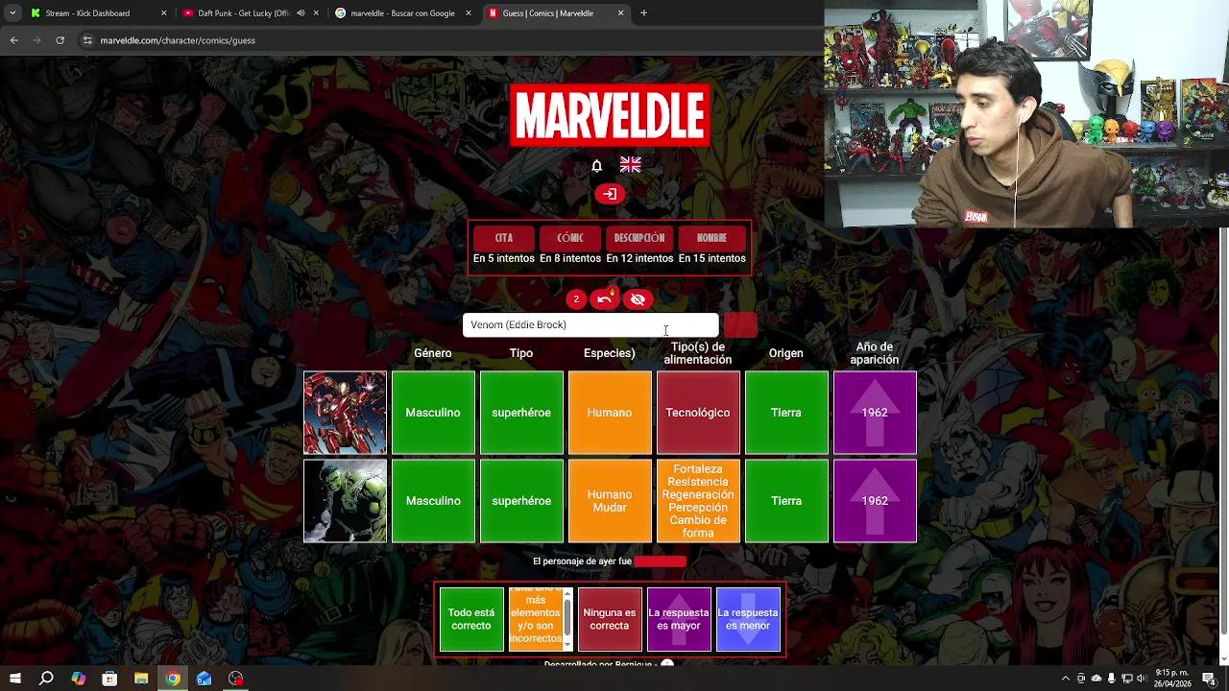This screenshot has height=691, width=1229.
Task: Open Copilot from the taskbar
Action: [x=78, y=679]
